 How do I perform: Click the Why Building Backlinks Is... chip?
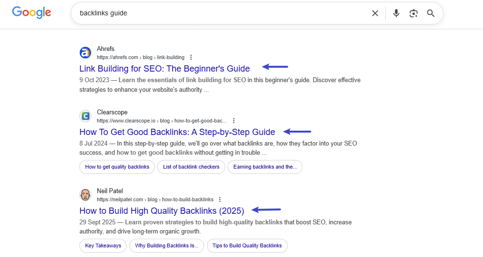(x=166, y=245)
